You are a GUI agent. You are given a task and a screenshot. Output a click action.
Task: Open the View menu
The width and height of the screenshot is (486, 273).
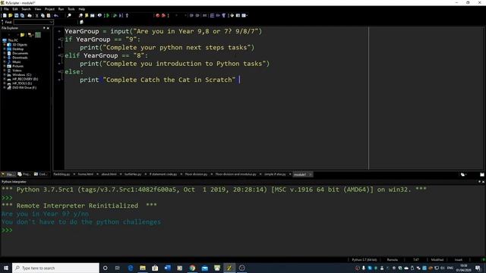[38, 9]
